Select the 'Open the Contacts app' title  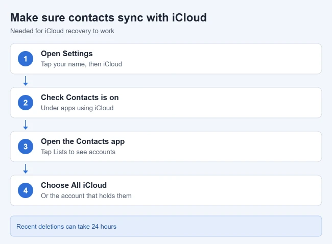pos(83,141)
